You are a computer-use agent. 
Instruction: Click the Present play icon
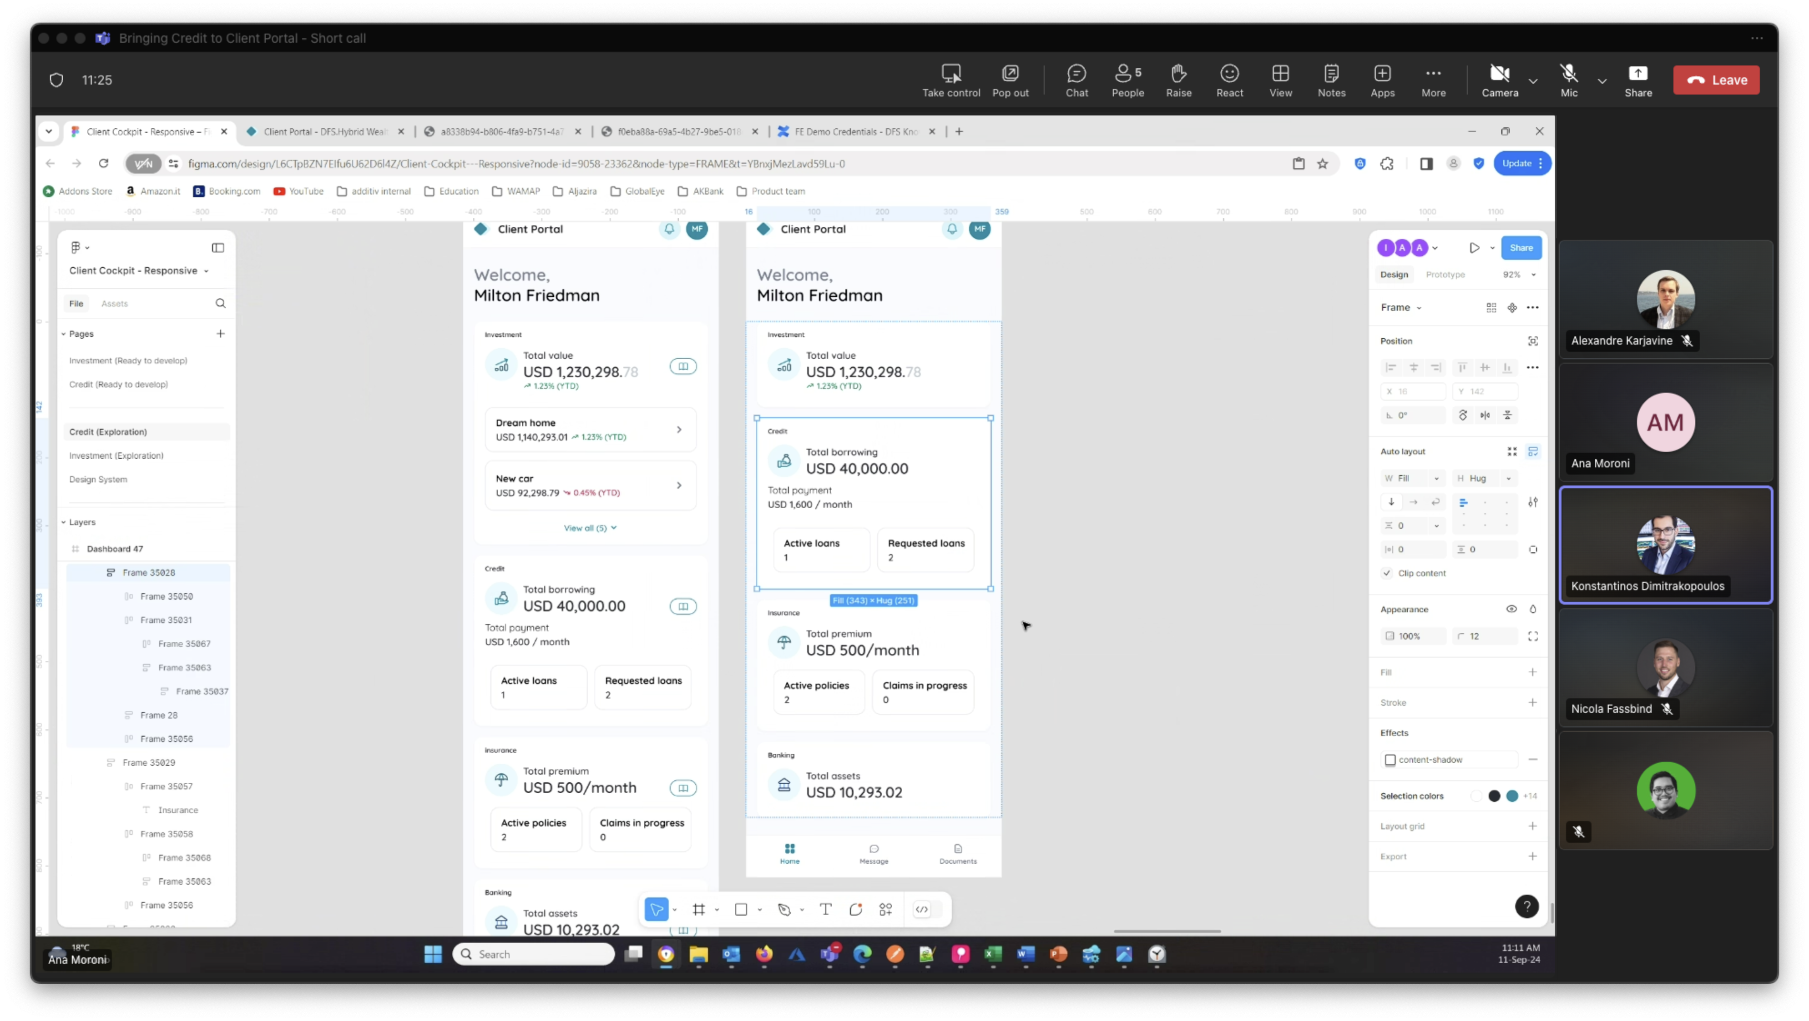(1474, 248)
